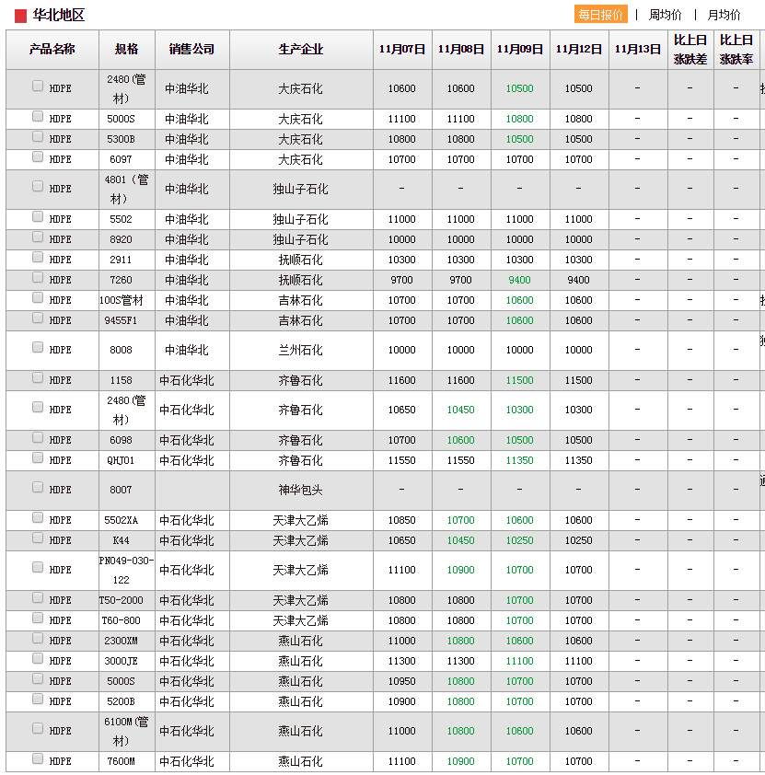Tick checkbox for HDPE T60-800 row

tap(38, 618)
